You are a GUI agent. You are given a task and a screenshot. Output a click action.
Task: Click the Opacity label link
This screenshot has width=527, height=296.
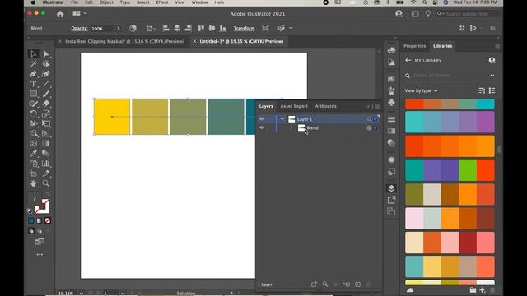pos(79,29)
